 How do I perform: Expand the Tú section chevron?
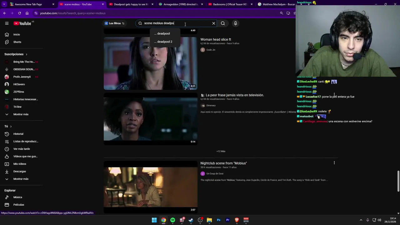point(11,126)
